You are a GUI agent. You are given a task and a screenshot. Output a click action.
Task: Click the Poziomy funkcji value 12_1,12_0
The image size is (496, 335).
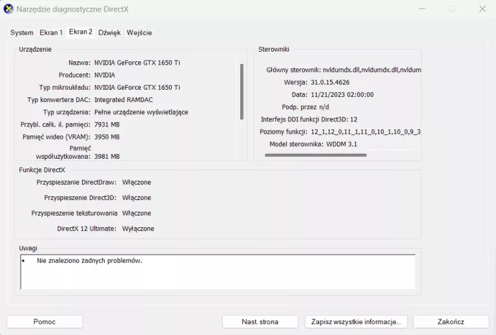366,132
